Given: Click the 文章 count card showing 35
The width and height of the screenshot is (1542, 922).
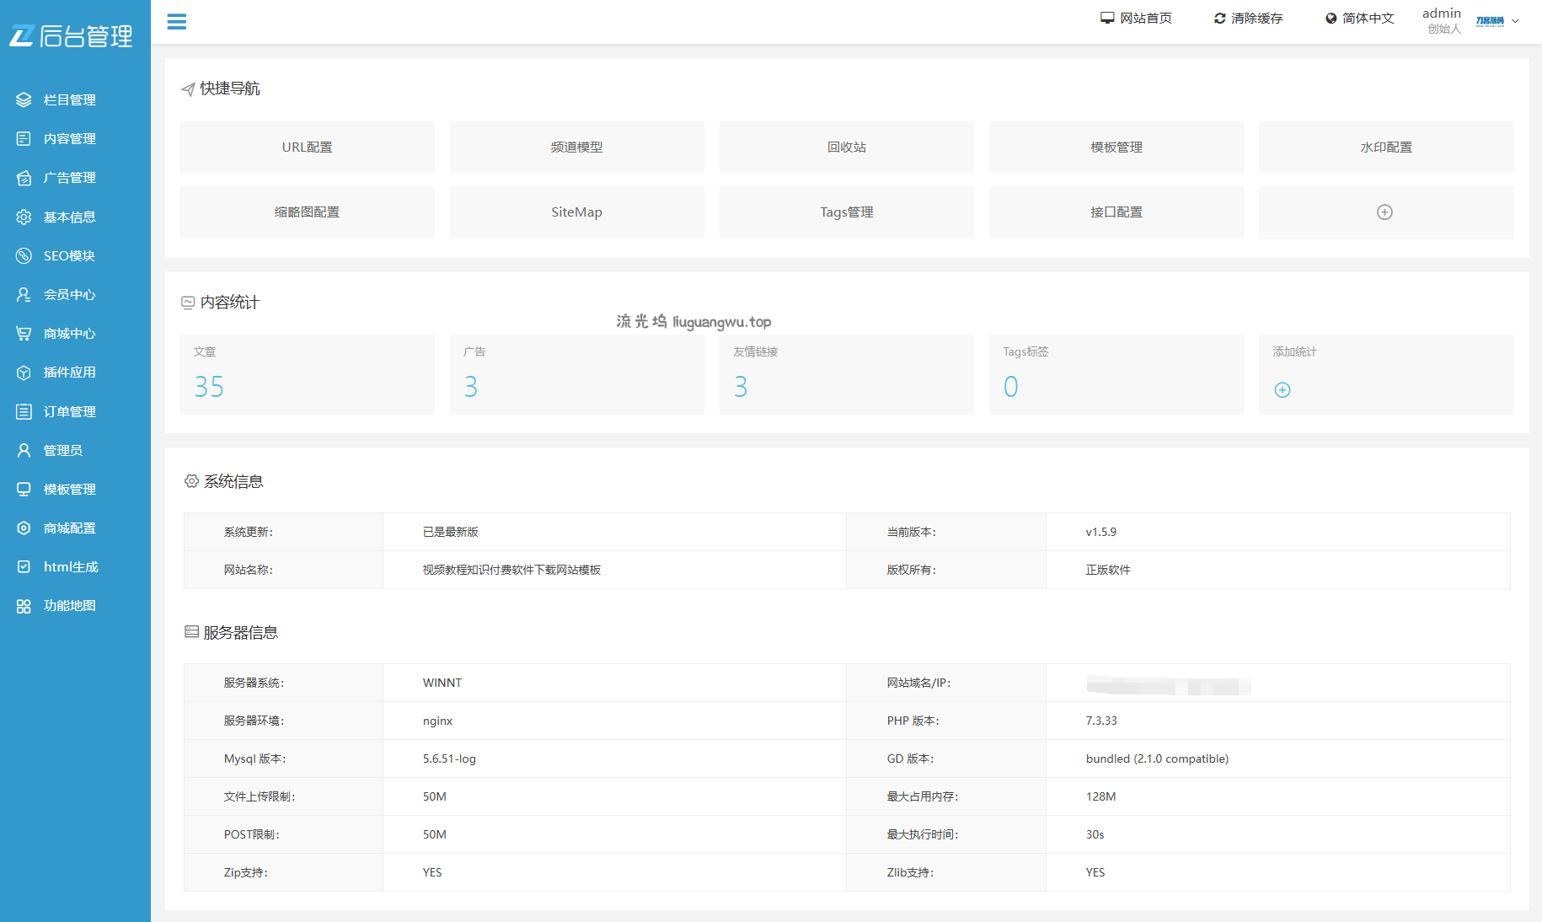Looking at the screenshot, I should click(x=307, y=374).
